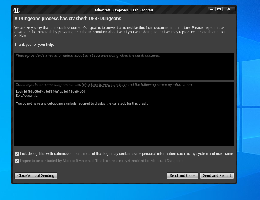The height and width of the screenshot is (200, 260).
Task: Select the LoginId line in summary
Action: point(51,92)
